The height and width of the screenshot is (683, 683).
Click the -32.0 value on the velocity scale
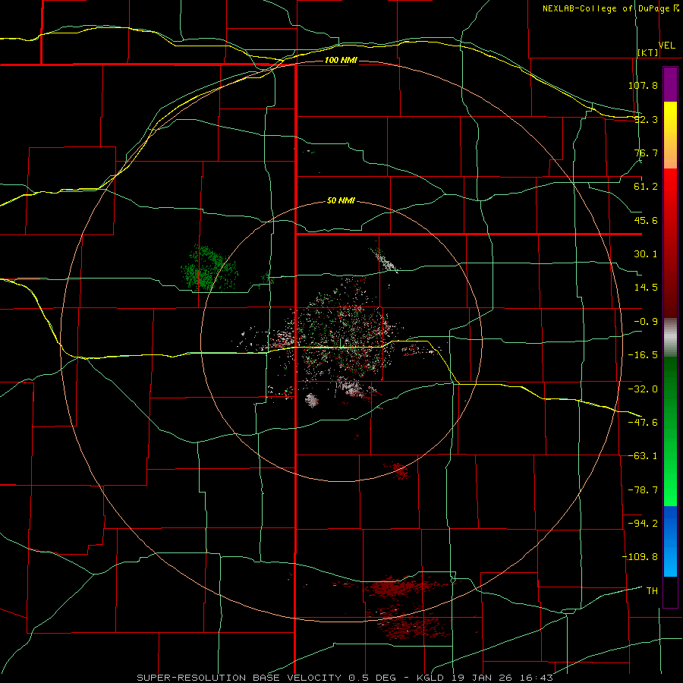(x=643, y=389)
